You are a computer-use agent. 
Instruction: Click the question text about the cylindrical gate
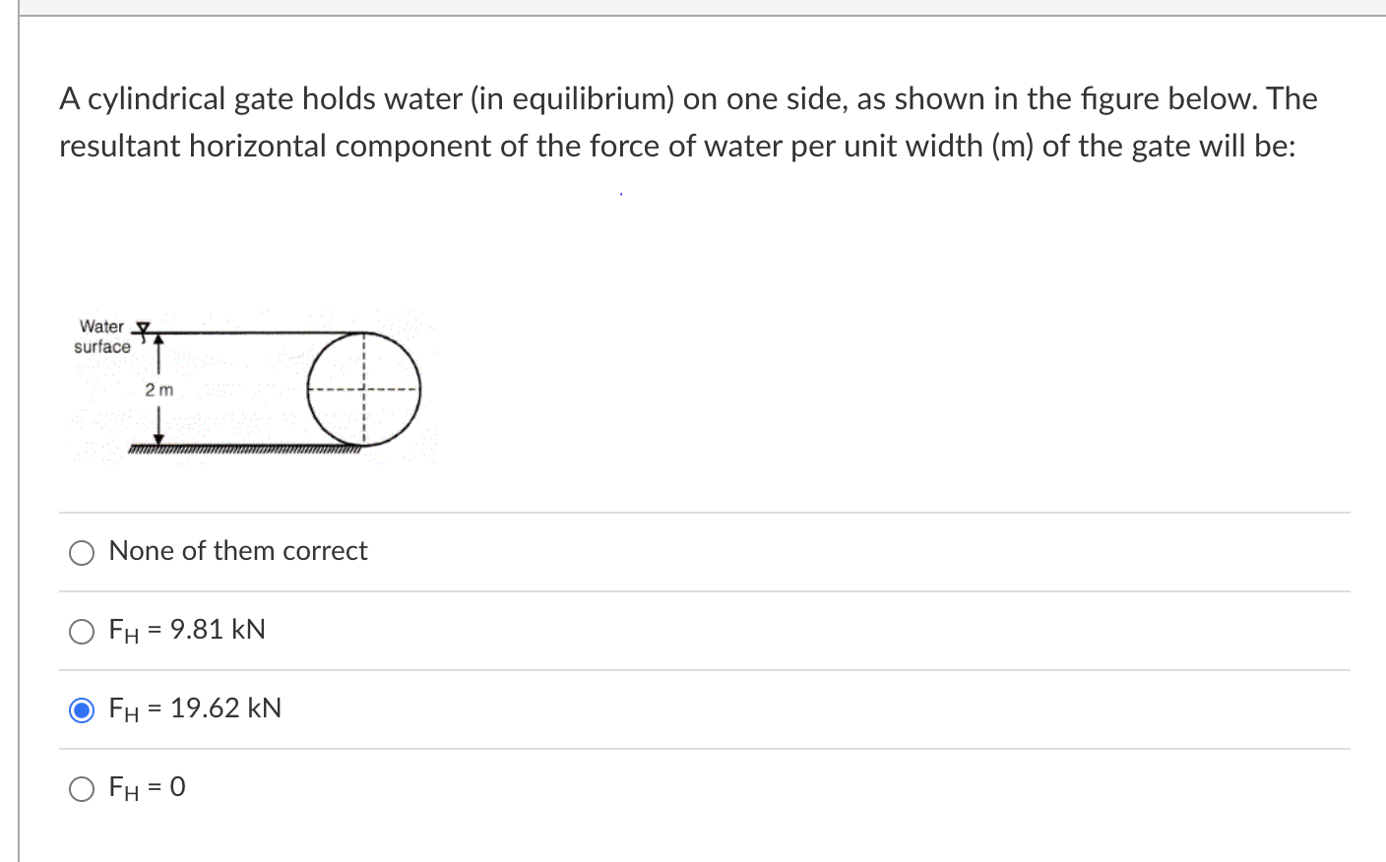591,121
